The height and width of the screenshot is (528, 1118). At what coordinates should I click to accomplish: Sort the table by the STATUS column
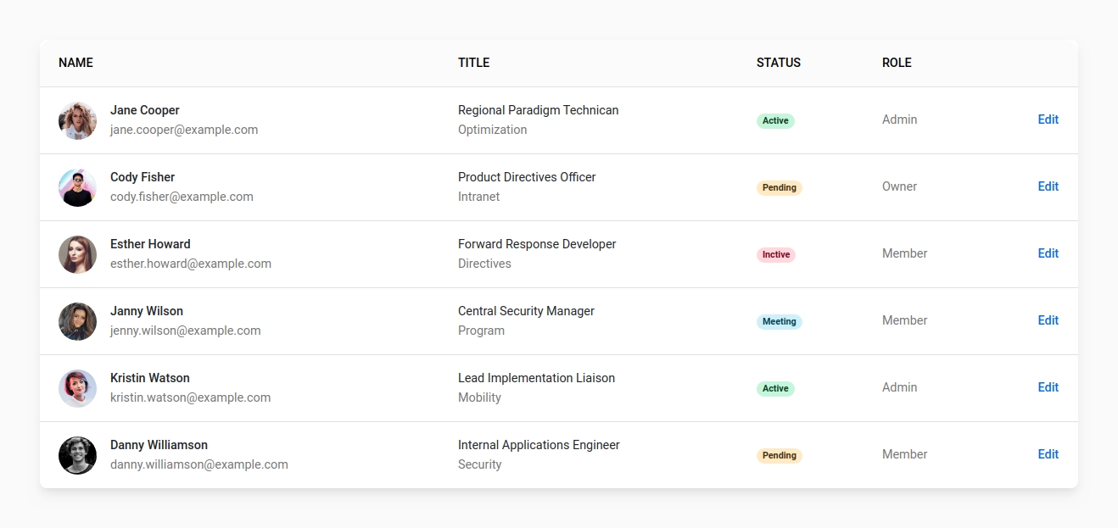tap(778, 62)
